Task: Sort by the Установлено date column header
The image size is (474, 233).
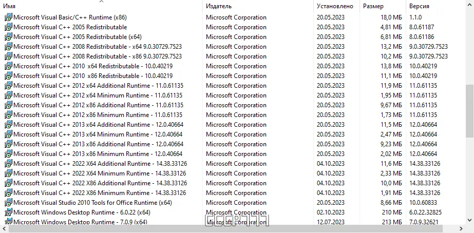Action: (335, 6)
